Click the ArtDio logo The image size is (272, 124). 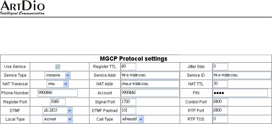[23, 8]
